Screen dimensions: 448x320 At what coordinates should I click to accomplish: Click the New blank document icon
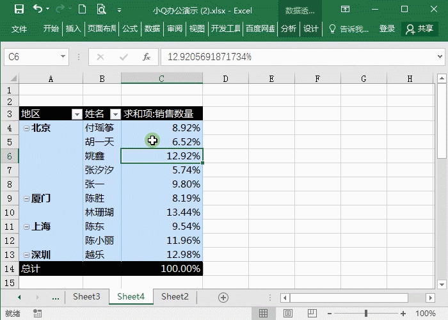tap(83, 10)
